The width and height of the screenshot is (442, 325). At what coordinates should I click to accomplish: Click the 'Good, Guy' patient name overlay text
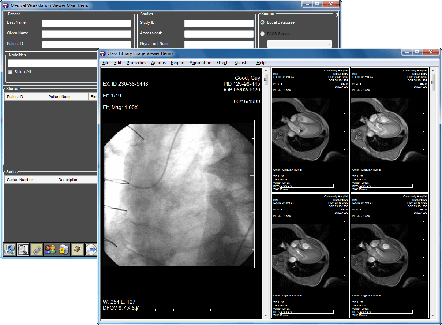(x=247, y=78)
